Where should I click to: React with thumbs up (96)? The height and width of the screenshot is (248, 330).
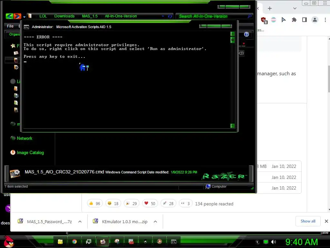click(95, 203)
